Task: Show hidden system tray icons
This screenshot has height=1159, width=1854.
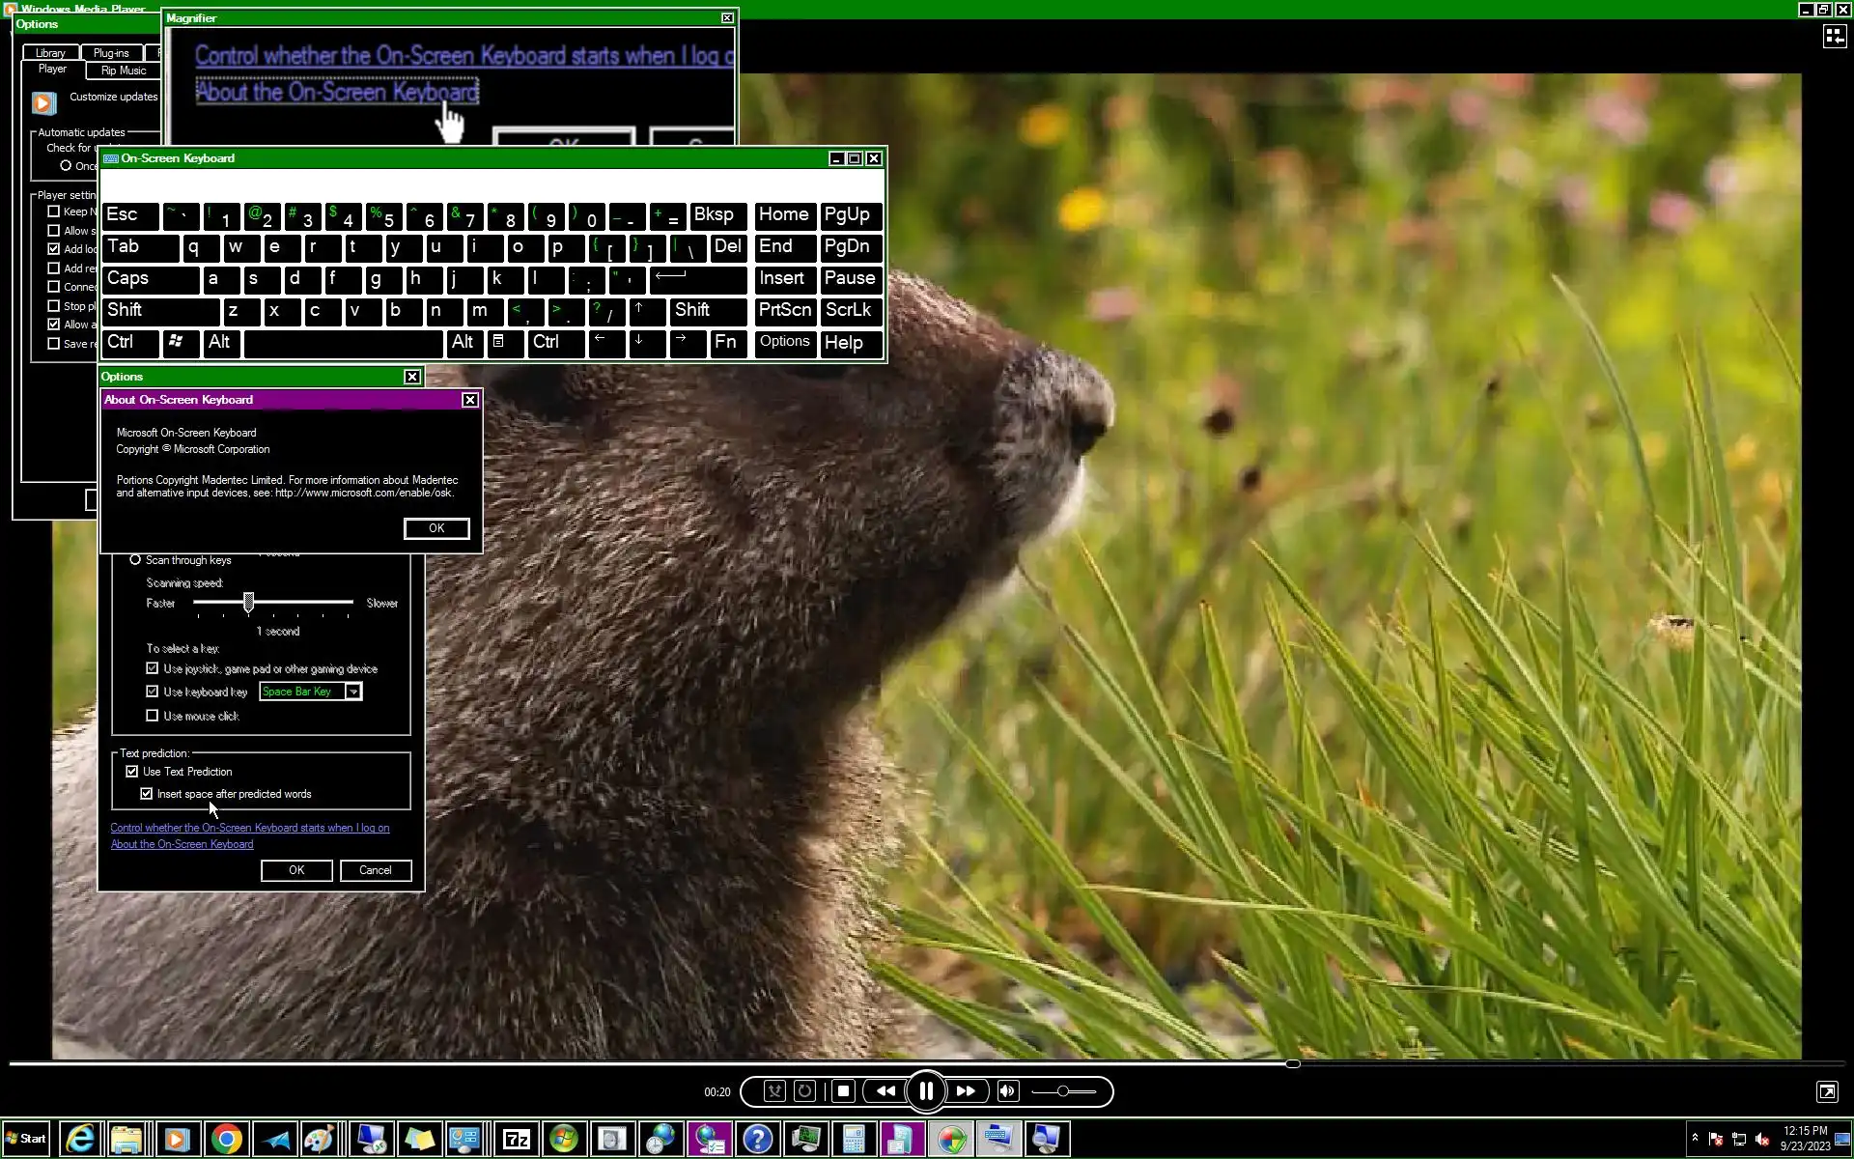Action: click(1695, 1139)
